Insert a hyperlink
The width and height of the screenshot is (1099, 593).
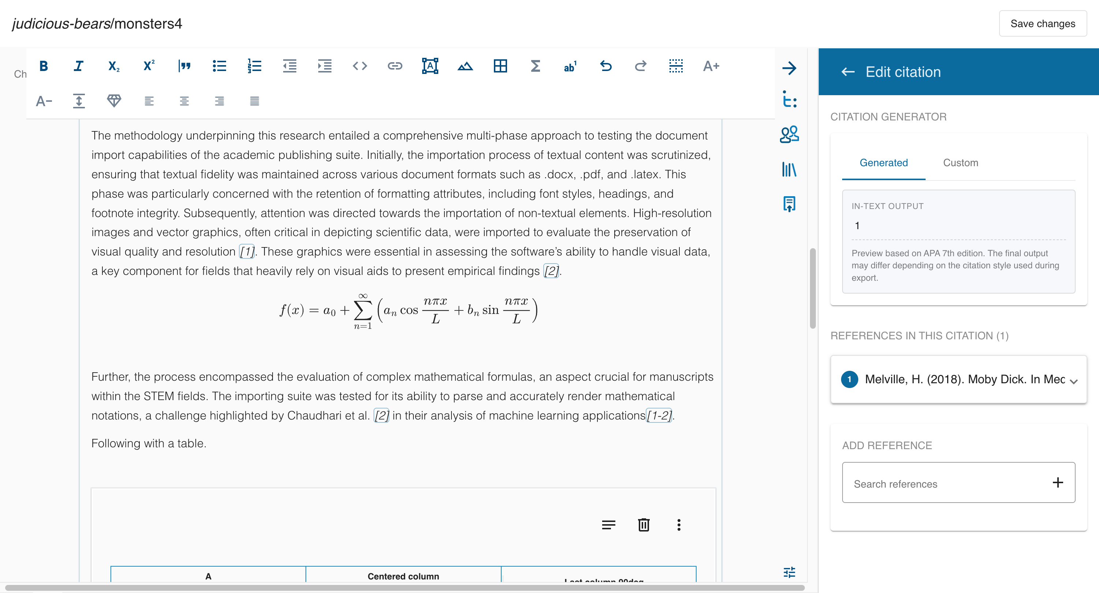395,66
